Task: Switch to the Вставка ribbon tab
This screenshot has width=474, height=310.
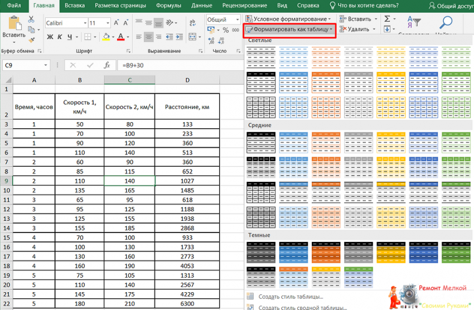Action: [x=75, y=6]
